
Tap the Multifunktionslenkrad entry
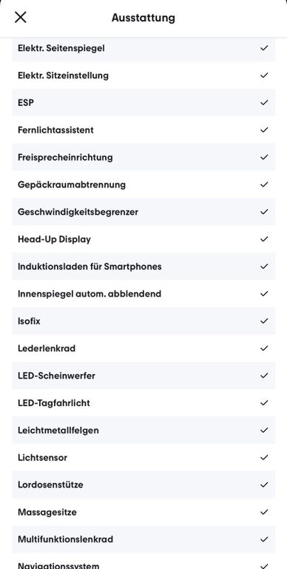coord(143,539)
